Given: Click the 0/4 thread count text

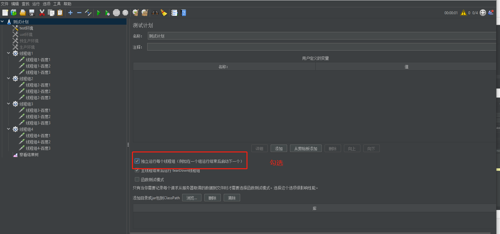Looking at the screenshot, I should point(475,13).
